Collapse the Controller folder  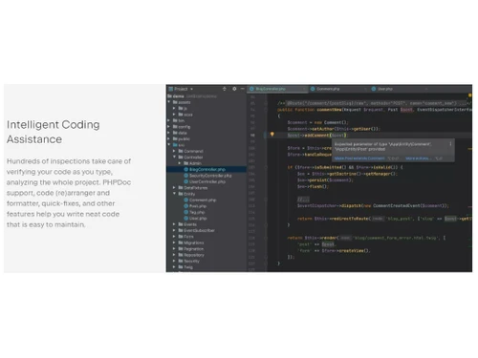pyautogui.click(x=174, y=157)
